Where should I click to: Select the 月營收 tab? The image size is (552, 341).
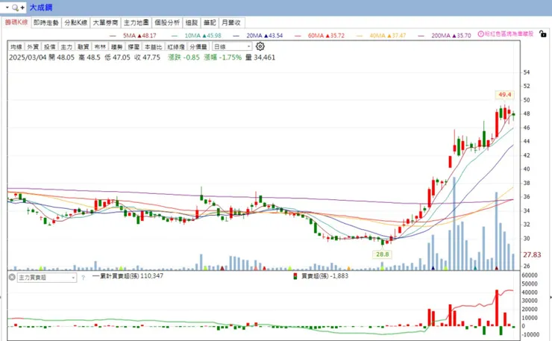tap(231, 22)
